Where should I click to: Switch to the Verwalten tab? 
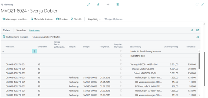[x=21, y=31]
